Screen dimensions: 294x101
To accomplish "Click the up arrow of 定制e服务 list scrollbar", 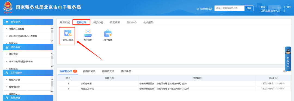I will 52,79.
